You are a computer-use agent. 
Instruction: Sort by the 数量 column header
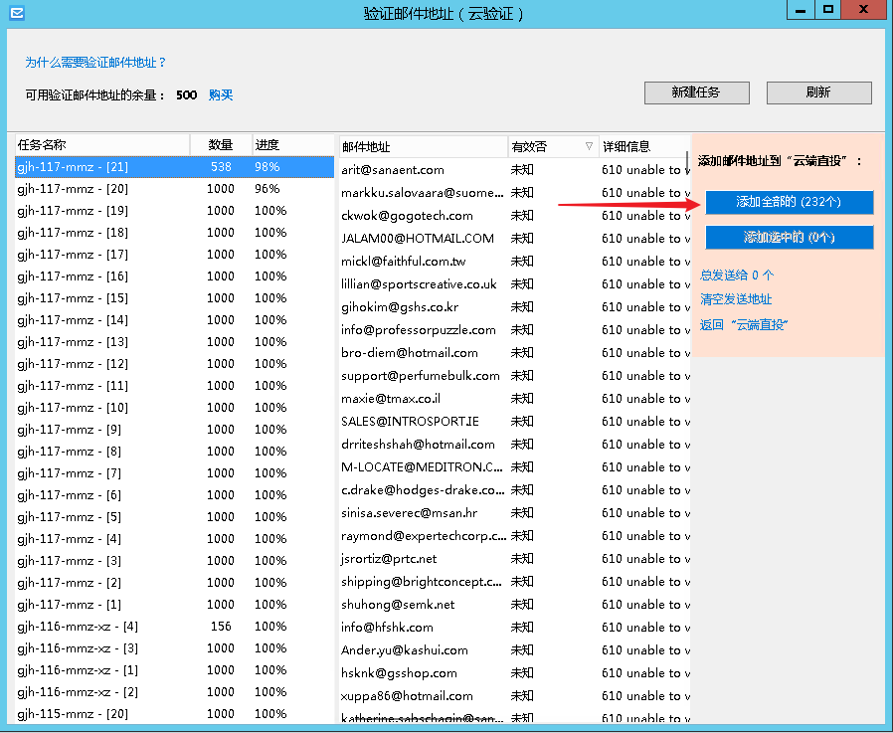click(221, 144)
